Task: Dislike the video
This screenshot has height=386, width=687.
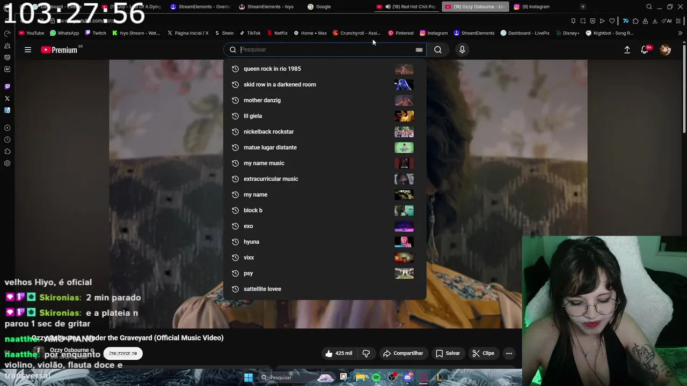Action: click(366, 353)
